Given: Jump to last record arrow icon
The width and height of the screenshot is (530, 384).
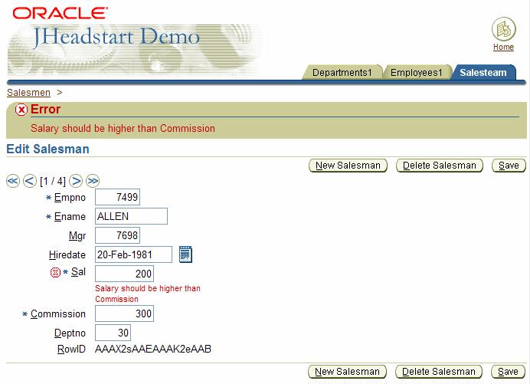Looking at the screenshot, I should [93, 181].
